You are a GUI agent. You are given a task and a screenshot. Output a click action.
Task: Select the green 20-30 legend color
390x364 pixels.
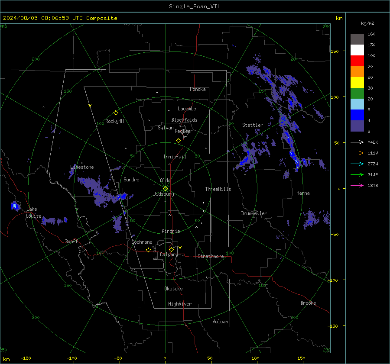click(x=357, y=93)
